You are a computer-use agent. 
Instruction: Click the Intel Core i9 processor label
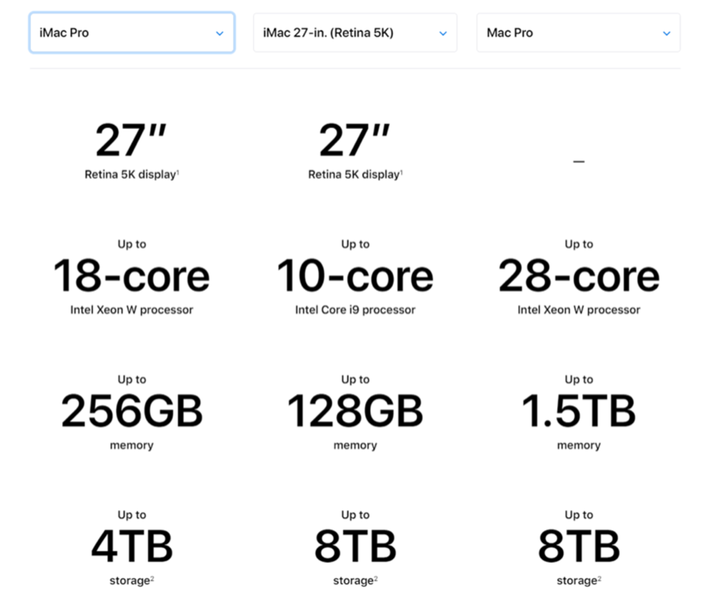[355, 310]
